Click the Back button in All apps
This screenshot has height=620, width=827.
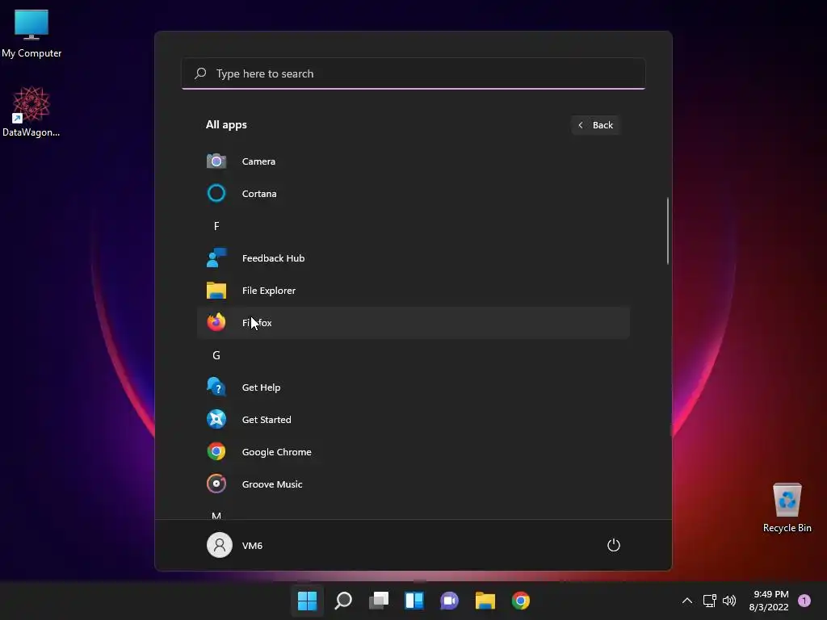tap(595, 125)
